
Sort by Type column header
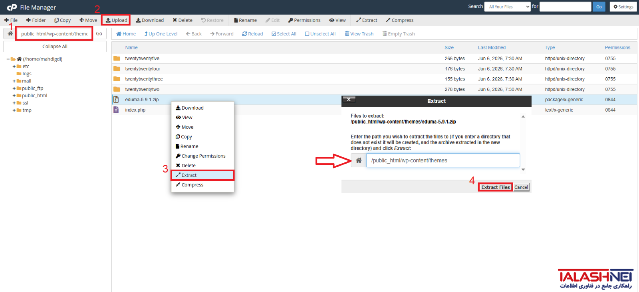[550, 47]
